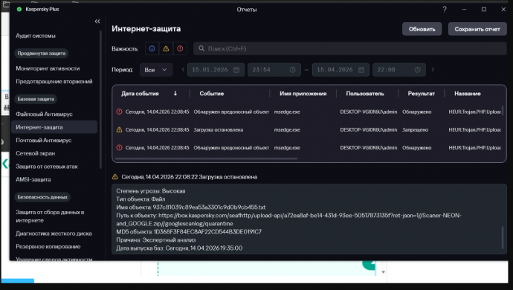The image size is (513, 290).
Task: Click Обнаружено result in first row
Action: pos(417,112)
